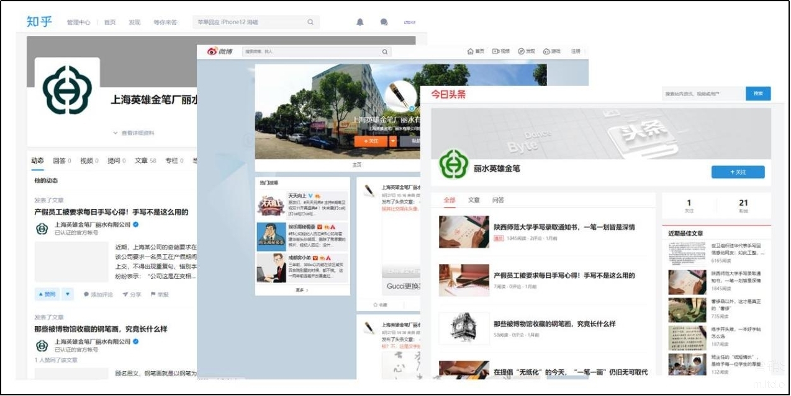Expand 查看详细资料 on the Zhihu profile
Screen dimensions: 791x396
click(133, 133)
